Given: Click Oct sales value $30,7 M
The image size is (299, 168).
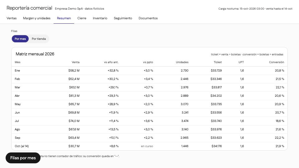Looking at the screenshot, I should point(74,146).
